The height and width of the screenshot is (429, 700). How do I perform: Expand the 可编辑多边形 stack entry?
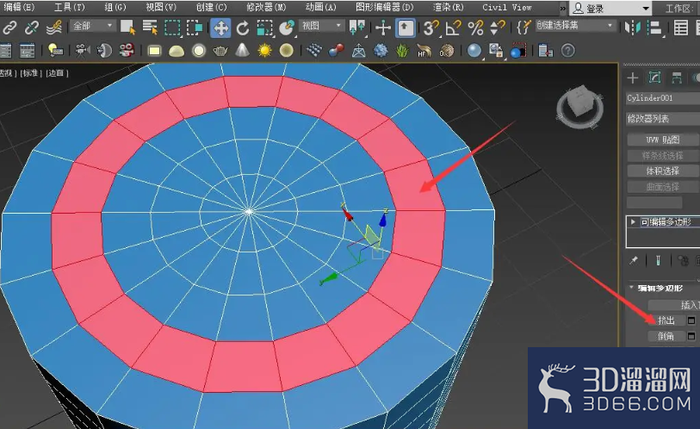pyautogui.click(x=633, y=221)
